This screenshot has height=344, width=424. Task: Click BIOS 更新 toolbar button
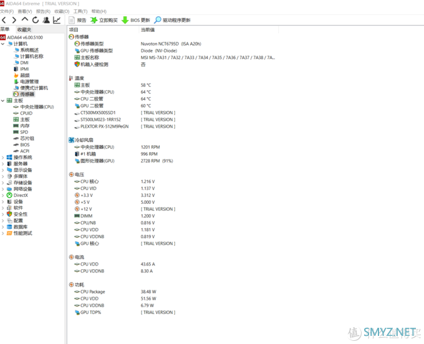[x=136, y=21]
